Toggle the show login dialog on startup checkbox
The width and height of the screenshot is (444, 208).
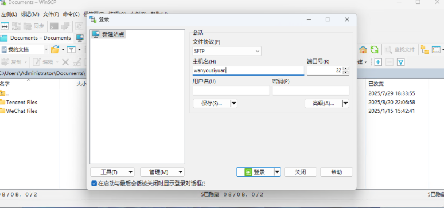click(94, 183)
